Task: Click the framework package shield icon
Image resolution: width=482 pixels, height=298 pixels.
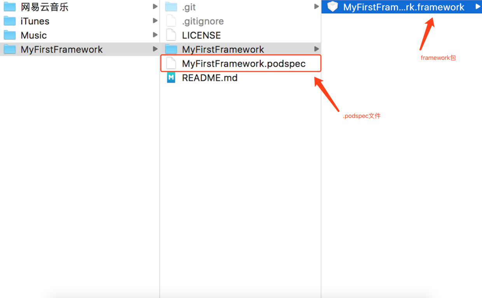Action: [333, 7]
